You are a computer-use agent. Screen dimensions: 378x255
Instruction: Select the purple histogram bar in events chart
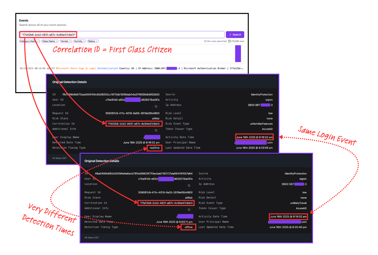pos(238,54)
